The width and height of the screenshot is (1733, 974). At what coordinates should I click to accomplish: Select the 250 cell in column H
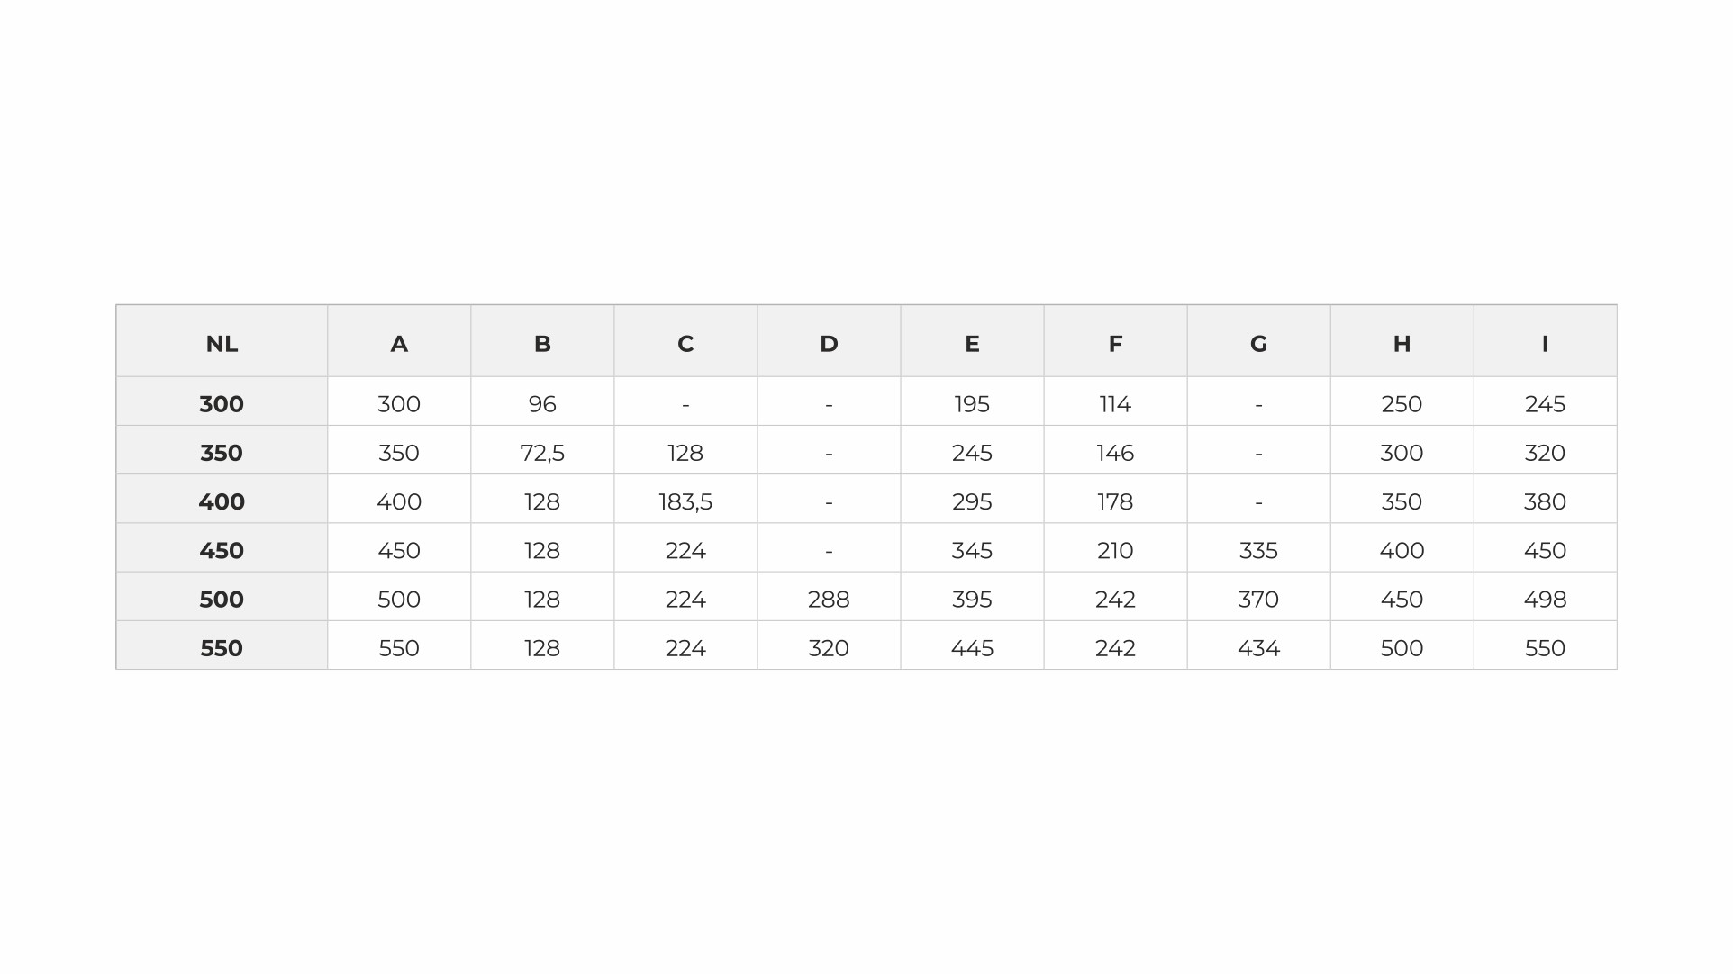click(x=1402, y=404)
